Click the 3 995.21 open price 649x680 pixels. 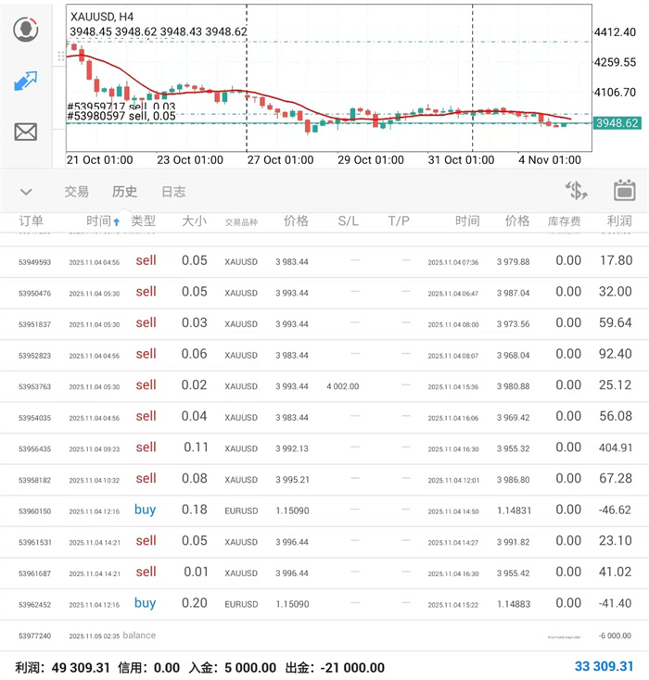(x=292, y=480)
